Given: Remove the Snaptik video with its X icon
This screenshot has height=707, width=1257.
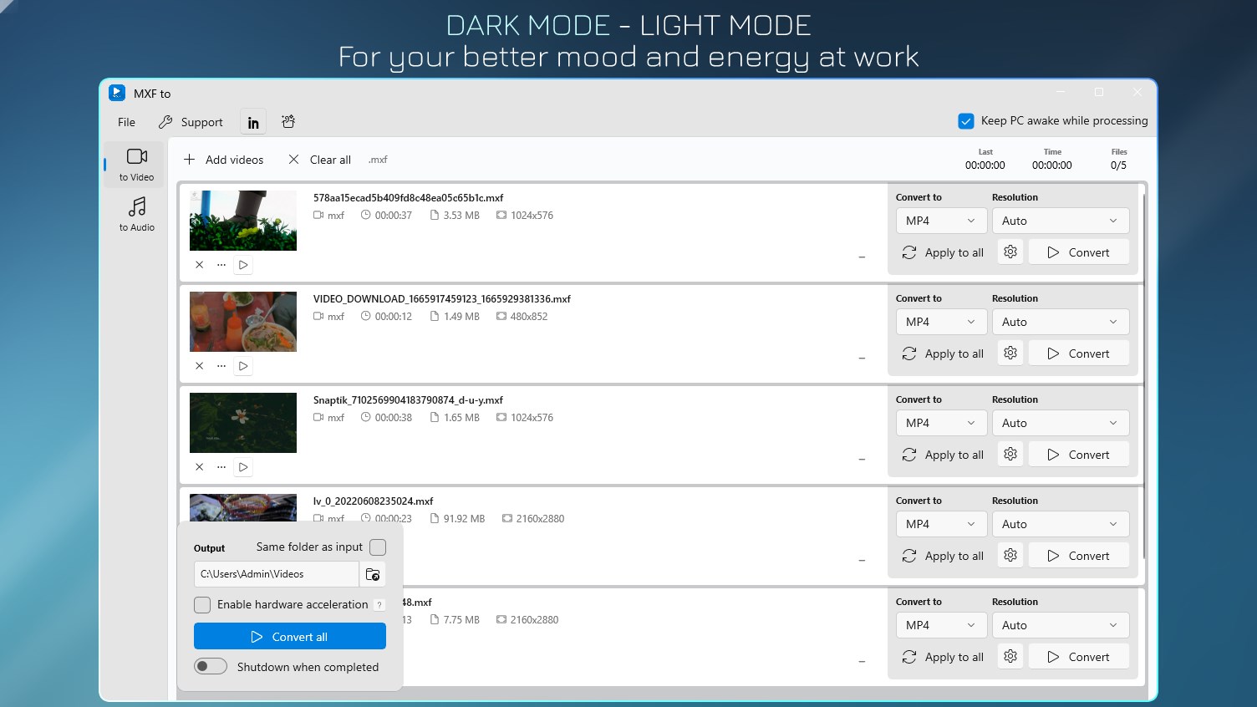Looking at the screenshot, I should coord(199,467).
